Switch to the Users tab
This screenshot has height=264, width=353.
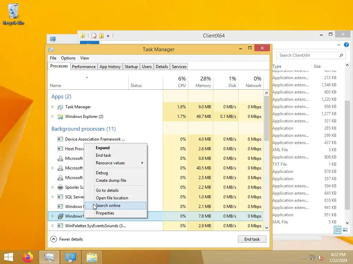(147, 67)
